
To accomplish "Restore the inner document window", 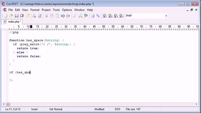I will [x=192, y=10].
